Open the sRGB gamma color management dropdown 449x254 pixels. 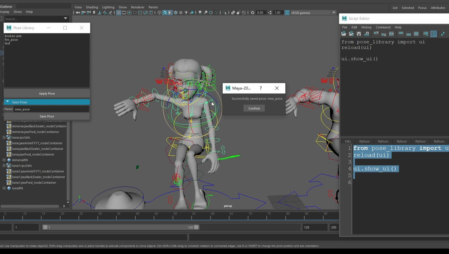(333, 12)
